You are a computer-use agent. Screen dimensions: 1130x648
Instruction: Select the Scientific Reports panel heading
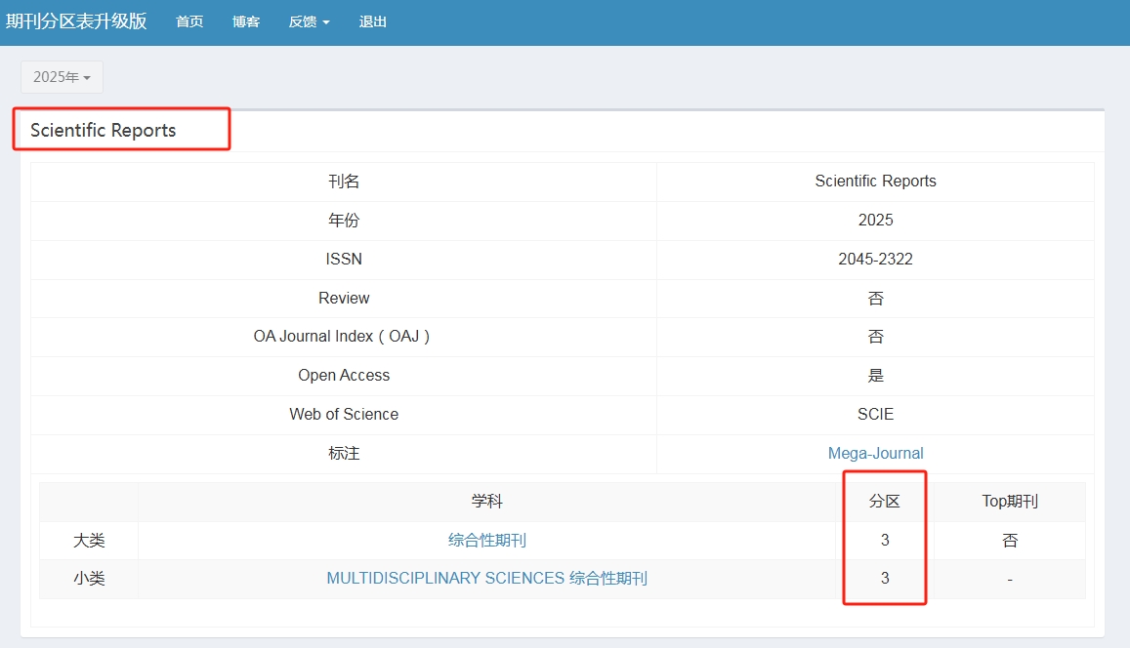(104, 131)
